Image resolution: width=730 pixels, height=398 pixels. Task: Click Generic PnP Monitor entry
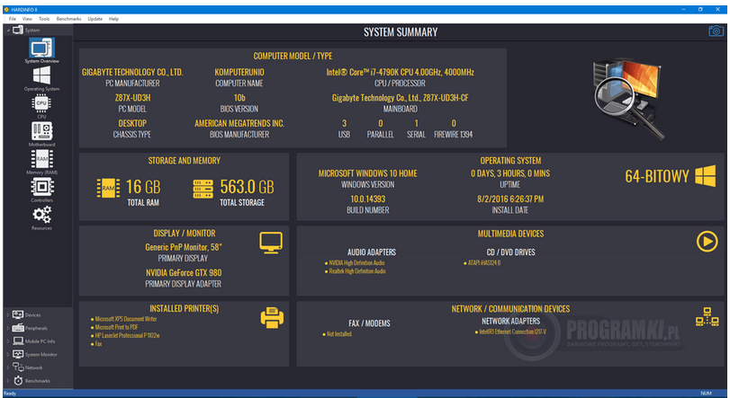[x=184, y=247]
